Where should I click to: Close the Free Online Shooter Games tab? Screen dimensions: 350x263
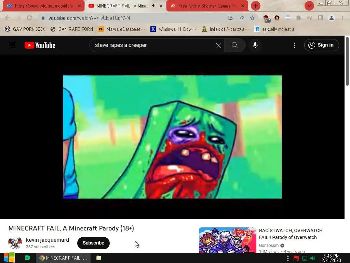pos(243,6)
